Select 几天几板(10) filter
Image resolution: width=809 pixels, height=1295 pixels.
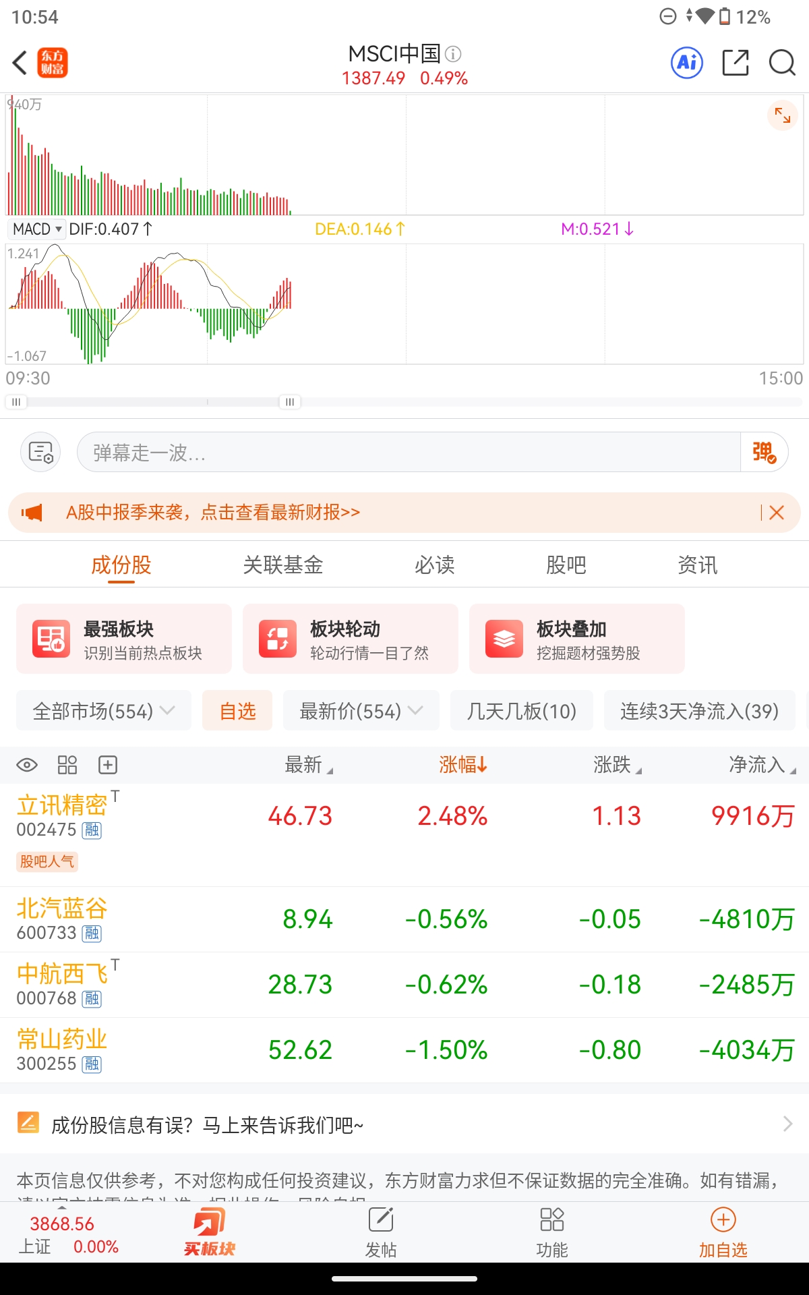[522, 711]
